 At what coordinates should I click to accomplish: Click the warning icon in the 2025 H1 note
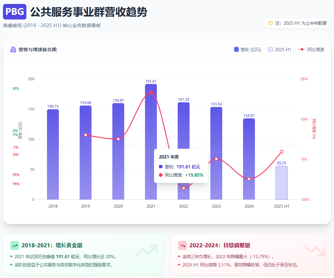point(270,23)
